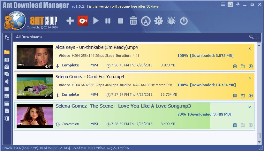Screen dimensions: 264x151
Task: Select Selena Gomez - Good For You.mp4 title
Action: [x=90, y=77]
